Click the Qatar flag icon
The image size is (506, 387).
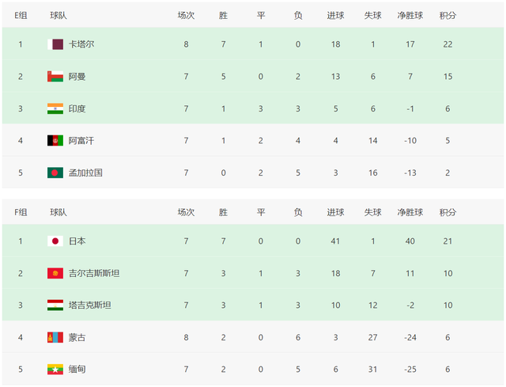point(55,44)
